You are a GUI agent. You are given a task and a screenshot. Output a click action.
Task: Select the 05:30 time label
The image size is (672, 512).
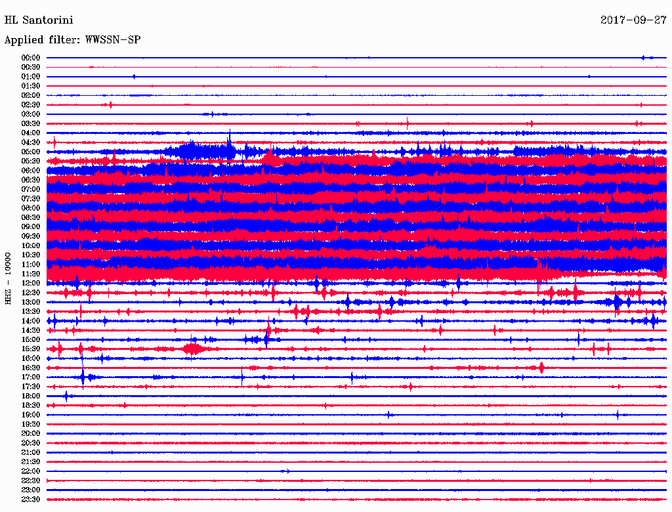[31, 161]
